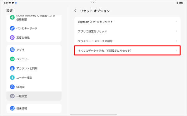Open the three-dot menu at top center
This screenshot has height=116, width=187.
(x=93, y=2)
